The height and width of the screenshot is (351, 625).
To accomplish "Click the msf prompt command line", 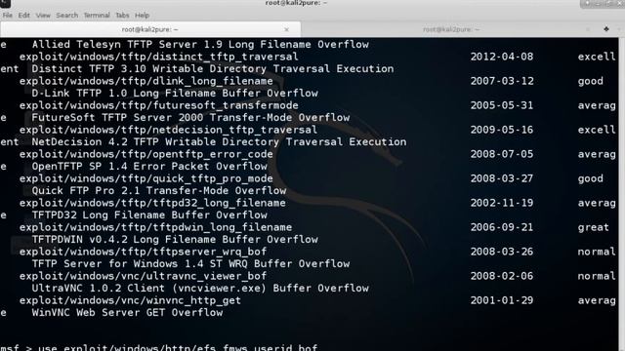I will coord(158,347).
